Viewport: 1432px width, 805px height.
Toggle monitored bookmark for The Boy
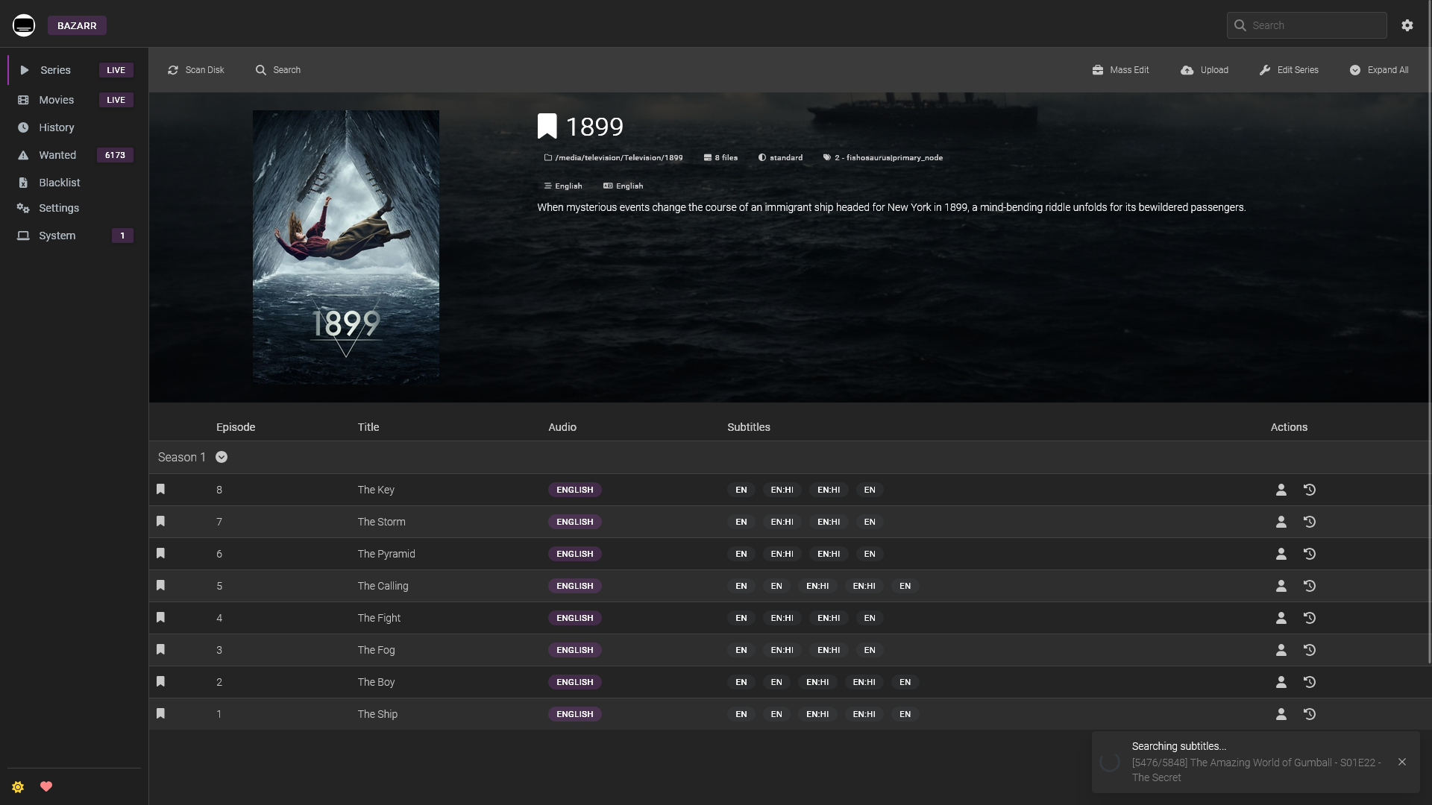coord(160,681)
